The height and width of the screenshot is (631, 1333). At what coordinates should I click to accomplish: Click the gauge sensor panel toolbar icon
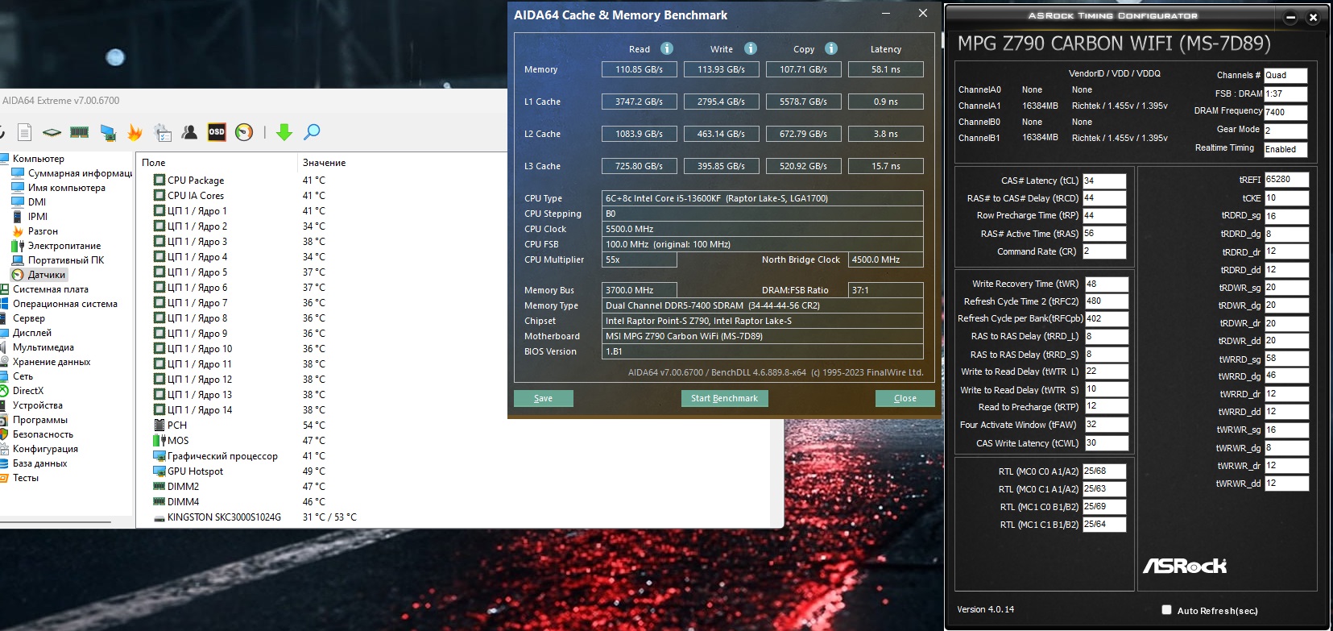pos(244,132)
